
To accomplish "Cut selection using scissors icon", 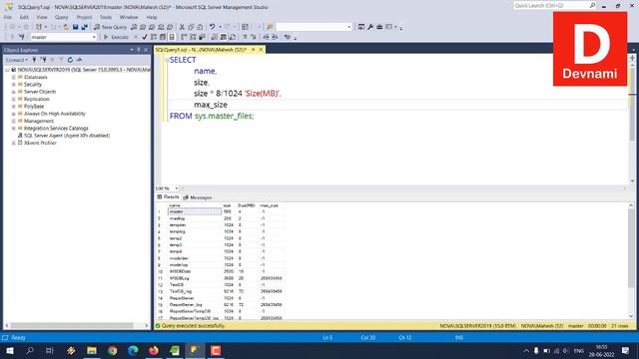I will tap(182, 27).
